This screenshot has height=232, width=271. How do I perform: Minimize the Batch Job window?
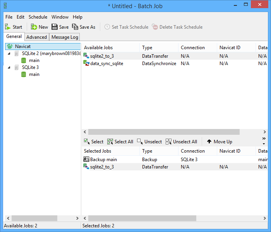(x=235, y=5)
